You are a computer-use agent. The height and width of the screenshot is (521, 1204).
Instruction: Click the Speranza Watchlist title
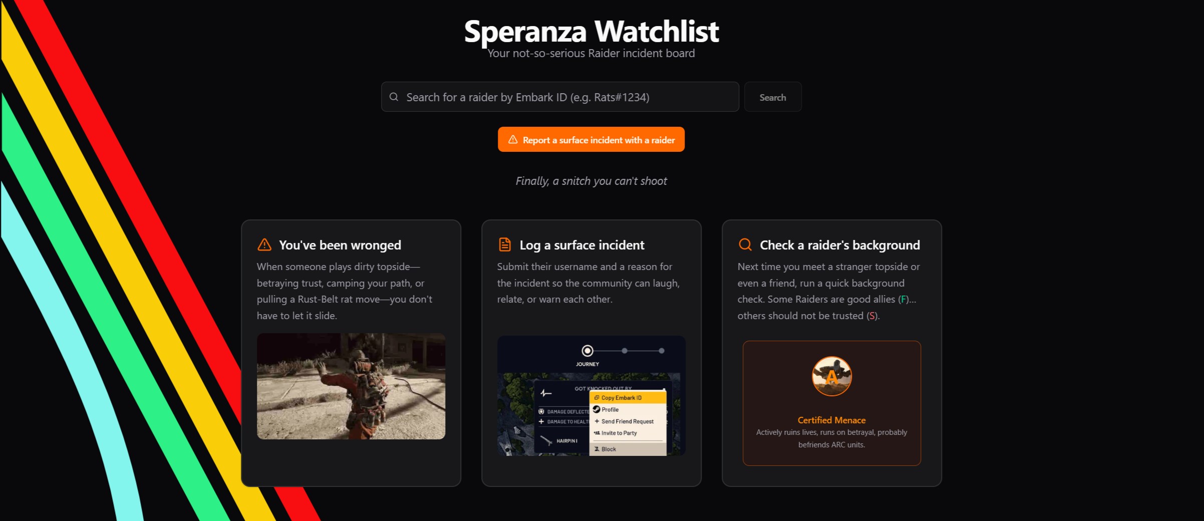pos(591,31)
